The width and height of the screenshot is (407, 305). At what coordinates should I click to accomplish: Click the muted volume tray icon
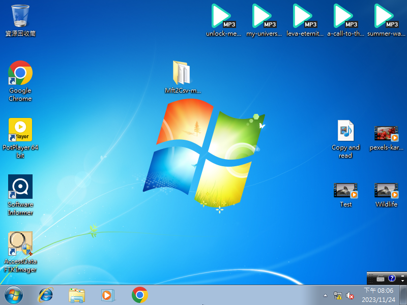[x=350, y=295]
